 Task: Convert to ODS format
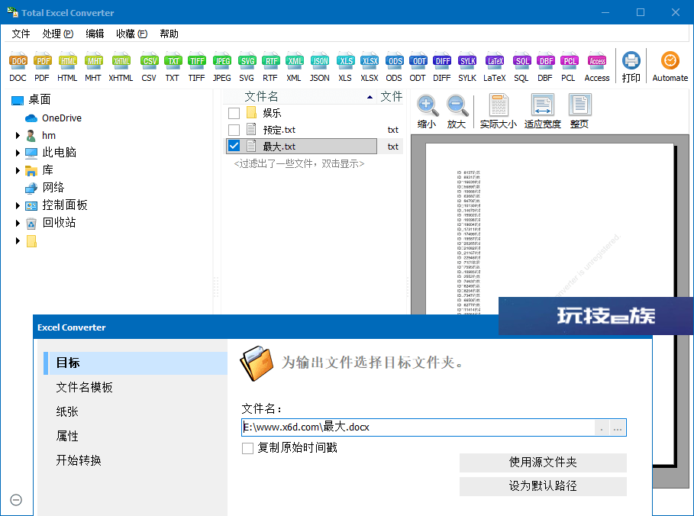pyautogui.click(x=394, y=66)
